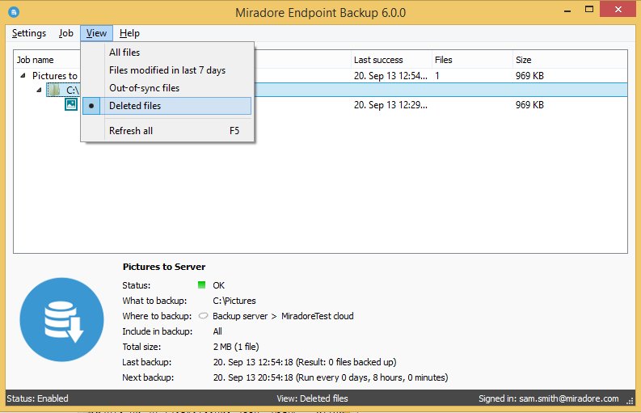Open the Help menu
Screen dimensions: 641x413
129,33
